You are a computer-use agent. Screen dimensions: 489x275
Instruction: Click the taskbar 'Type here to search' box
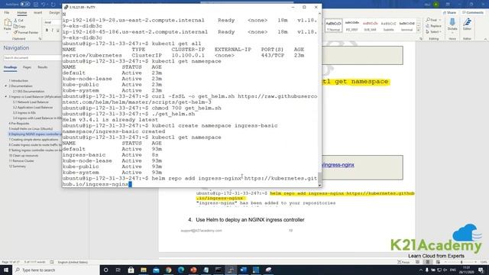click(56, 270)
